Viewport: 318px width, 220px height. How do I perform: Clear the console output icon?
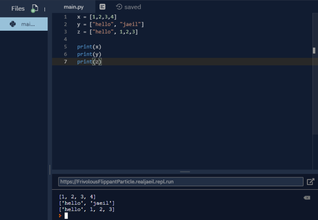point(307,198)
